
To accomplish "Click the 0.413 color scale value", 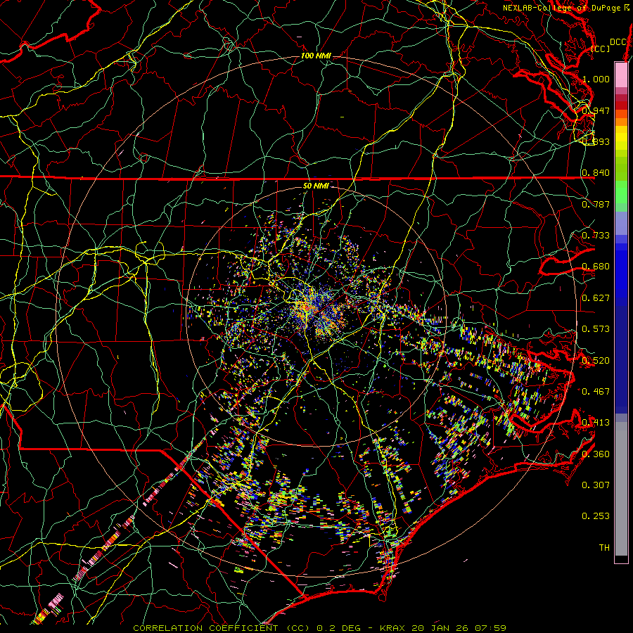I will (x=596, y=422).
